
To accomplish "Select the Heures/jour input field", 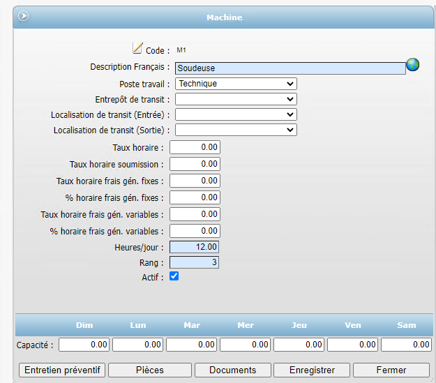I will click(x=195, y=248).
